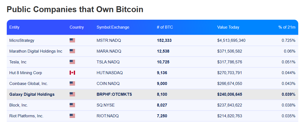This screenshot has height=127, width=305.
Task: Select the 8,027 BTC value
Action: (162, 105)
